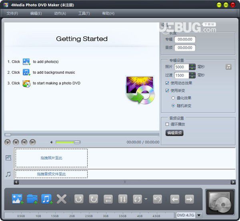Click the disc capacity bar at 2GB
The image size is (240, 221).
tap(72, 216)
